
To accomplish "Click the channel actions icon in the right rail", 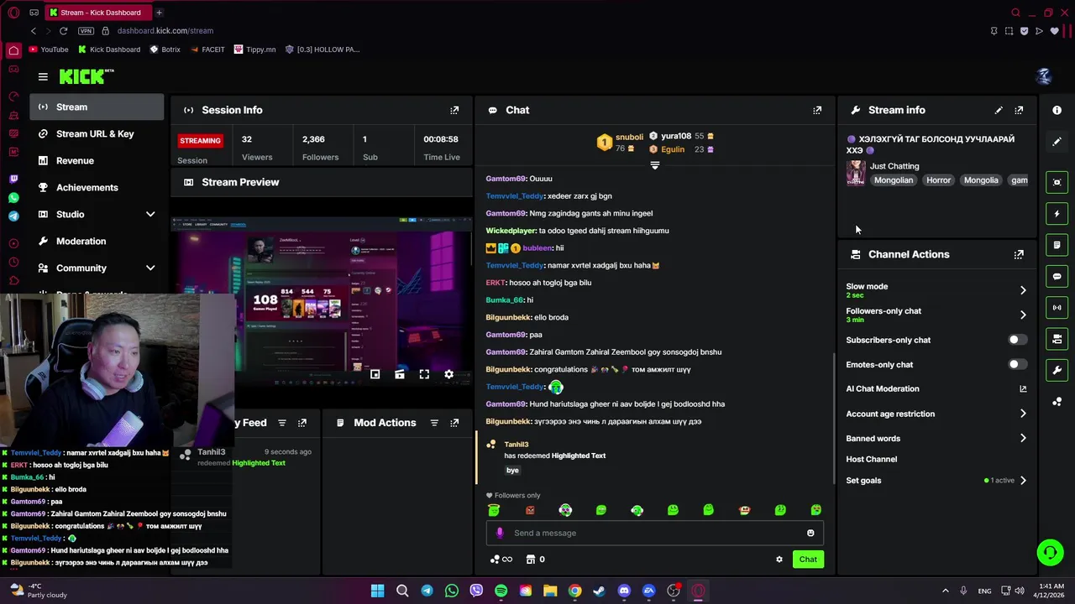I will (1057, 339).
